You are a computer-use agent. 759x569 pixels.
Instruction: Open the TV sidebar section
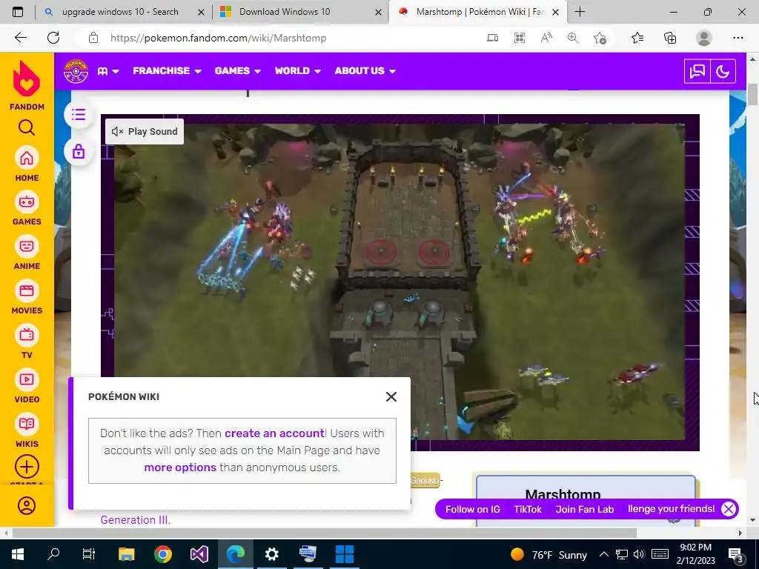click(27, 342)
